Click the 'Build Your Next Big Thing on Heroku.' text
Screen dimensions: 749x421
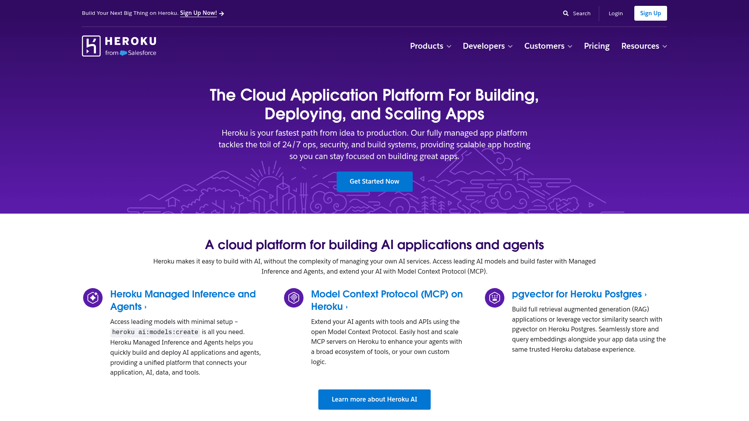pyautogui.click(x=130, y=13)
